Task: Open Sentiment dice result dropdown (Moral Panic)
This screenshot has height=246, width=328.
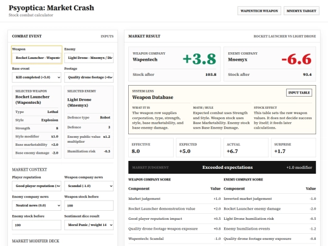Action: 89,225
